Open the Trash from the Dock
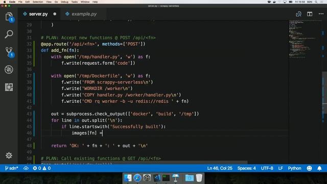Image resolution: width=327 pixels, height=184 pixels. (199, 178)
